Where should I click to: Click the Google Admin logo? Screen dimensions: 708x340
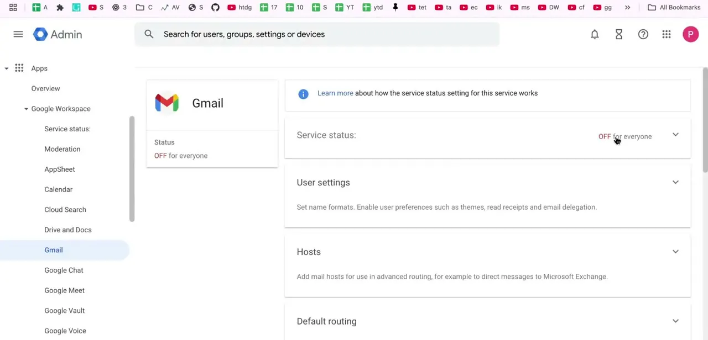(58, 34)
